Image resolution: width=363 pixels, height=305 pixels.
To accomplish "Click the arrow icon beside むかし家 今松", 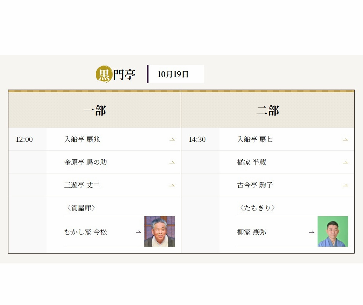I will 138,232.
